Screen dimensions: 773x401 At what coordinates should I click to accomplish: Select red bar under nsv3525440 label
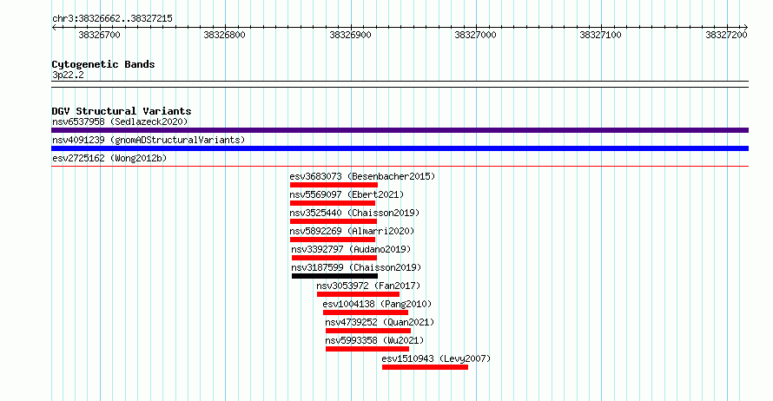click(334, 221)
